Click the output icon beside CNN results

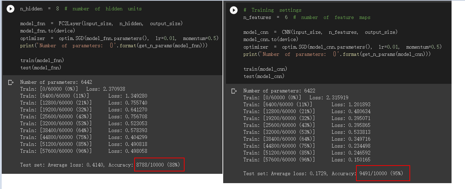coord(234,91)
